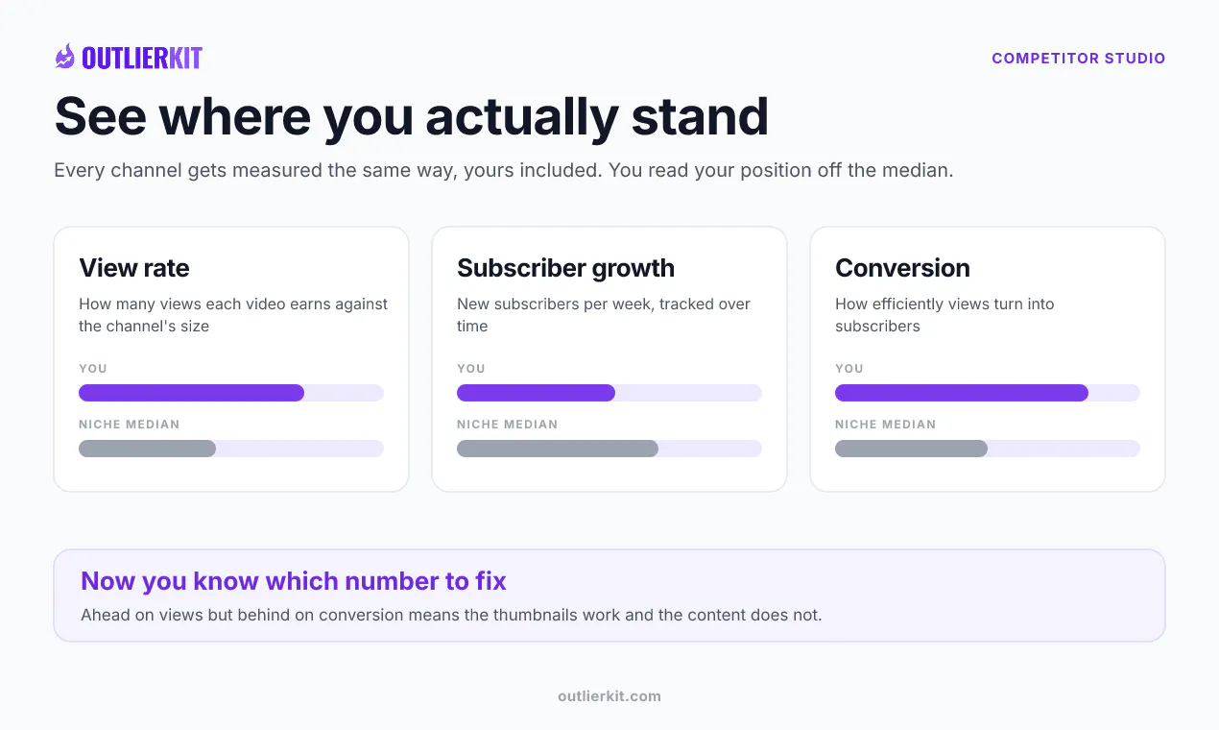This screenshot has width=1219, height=730.
Task: Click the subtitle about measuring every channel
Action: (x=503, y=171)
